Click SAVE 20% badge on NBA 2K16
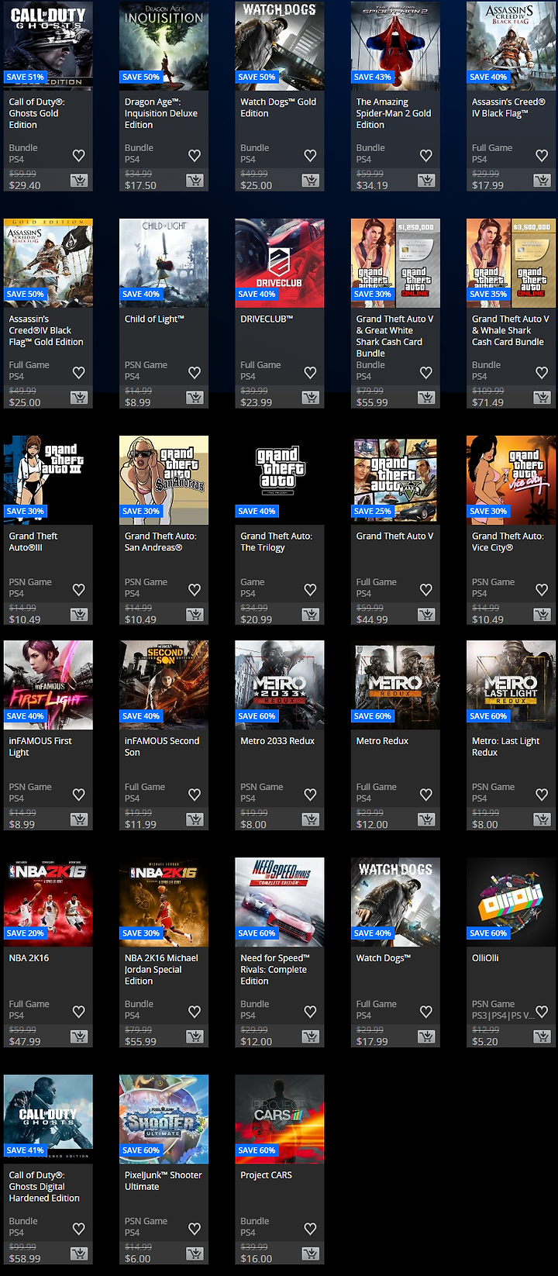The image size is (558, 1276). tap(26, 933)
